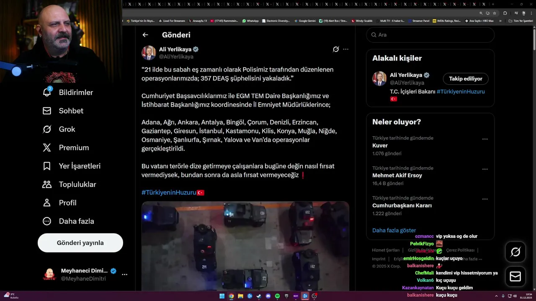536x301 pixels.
Task: Click the Gönderi yayınla button
Action: point(80,243)
